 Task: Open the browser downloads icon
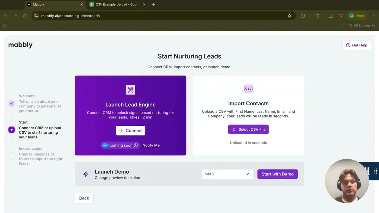tap(331, 16)
